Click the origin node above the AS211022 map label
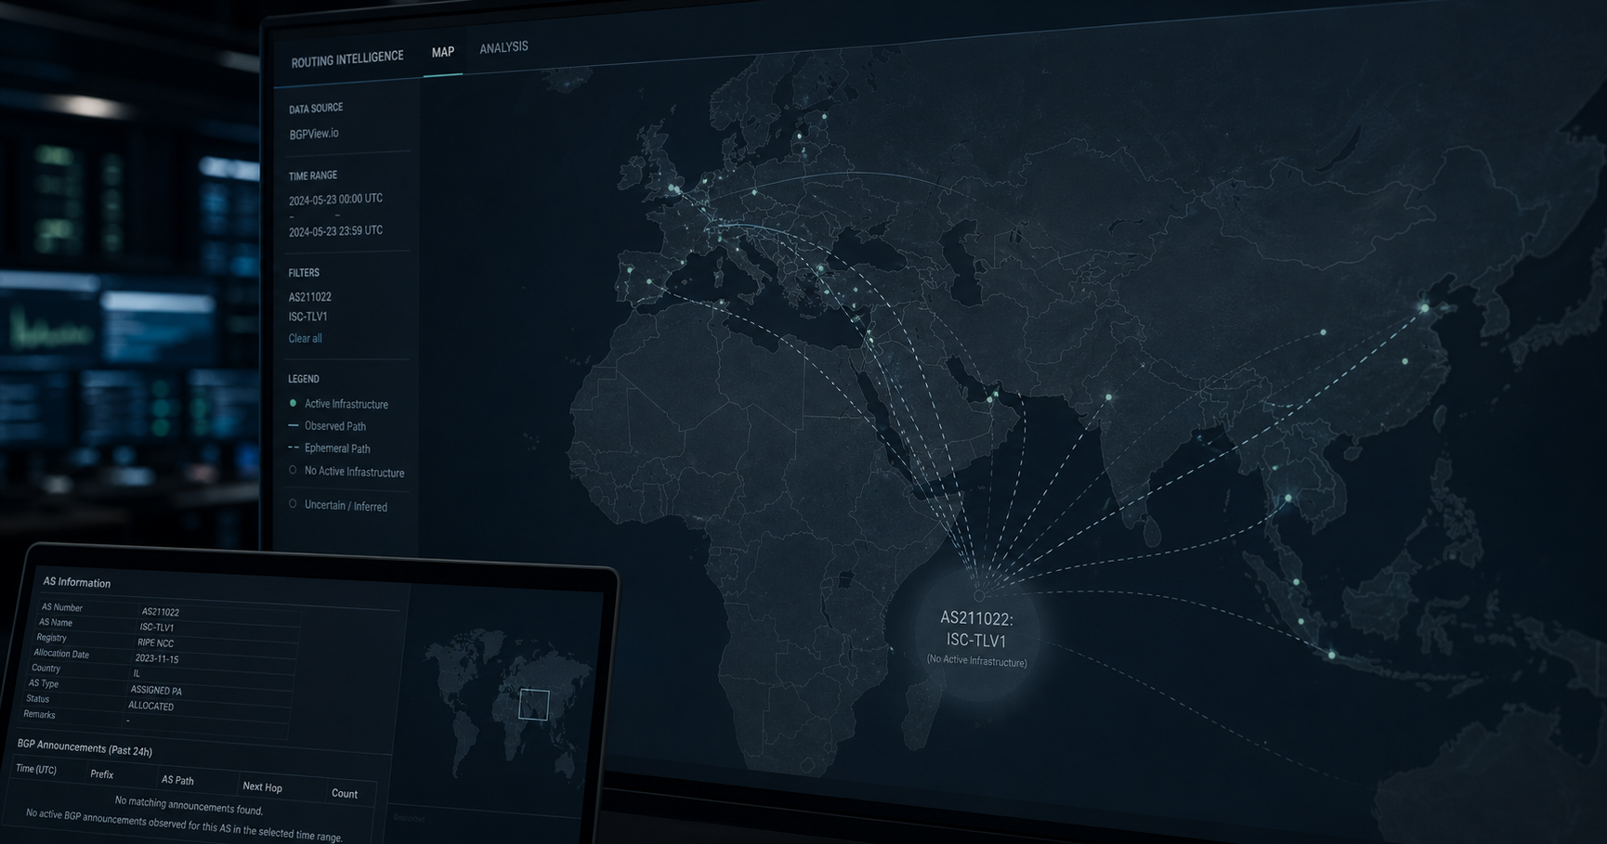Image resolution: width=1607 pixels, height=844 pixels. click(x=978, y=596)
